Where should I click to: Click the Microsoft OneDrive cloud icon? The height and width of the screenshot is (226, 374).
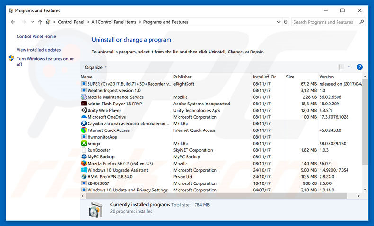84,117
